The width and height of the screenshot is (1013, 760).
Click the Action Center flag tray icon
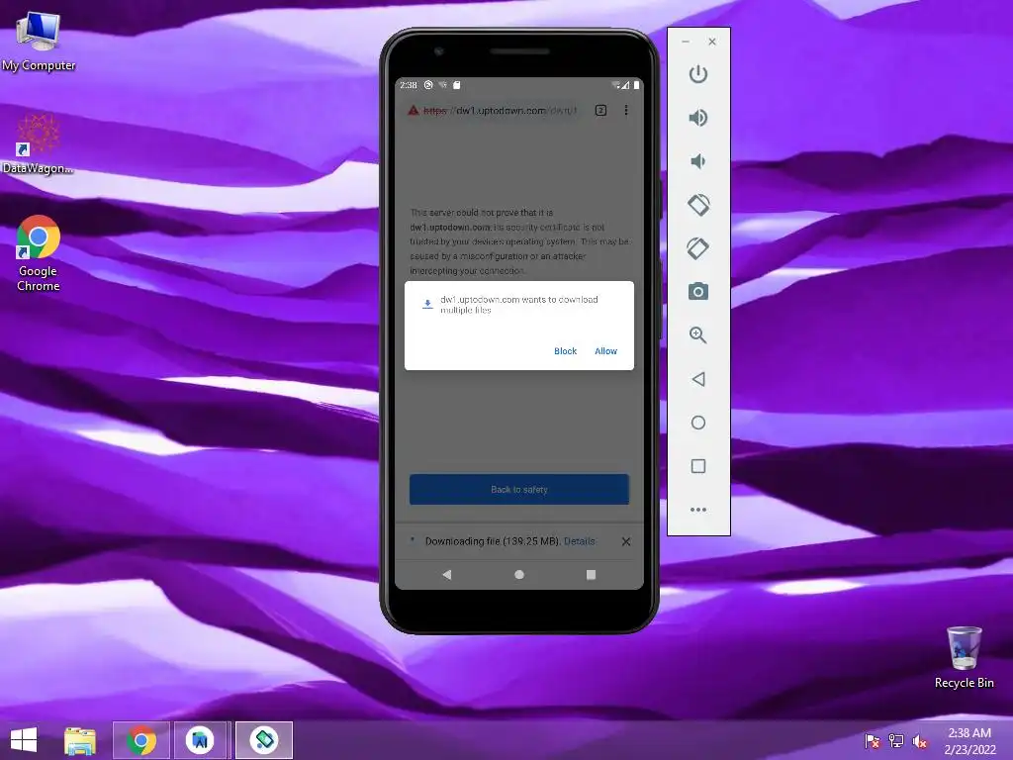click(x=873, y=740)
